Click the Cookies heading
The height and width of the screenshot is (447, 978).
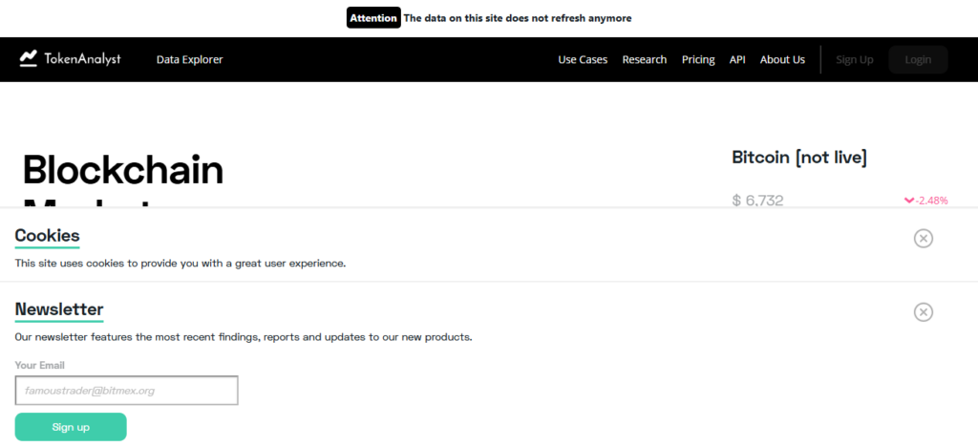[48, 236]
